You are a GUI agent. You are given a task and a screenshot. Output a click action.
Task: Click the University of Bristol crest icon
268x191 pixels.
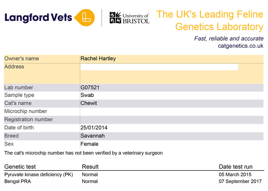point(115,18)
